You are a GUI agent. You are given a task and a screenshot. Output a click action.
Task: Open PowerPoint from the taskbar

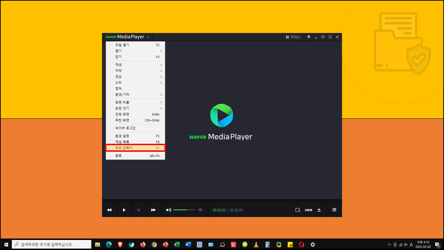[165, 244]
